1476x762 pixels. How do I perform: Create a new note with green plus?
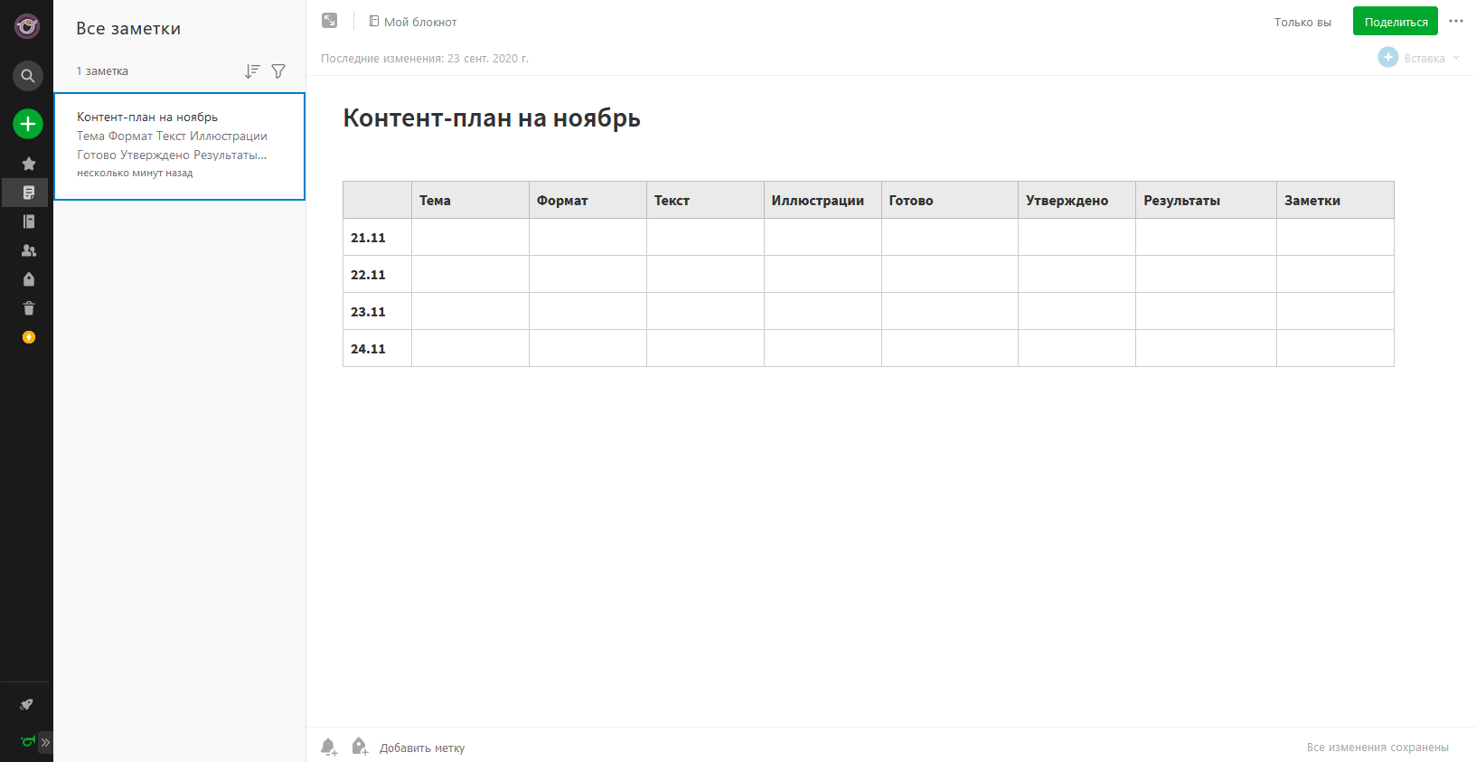tap(28, 124)
